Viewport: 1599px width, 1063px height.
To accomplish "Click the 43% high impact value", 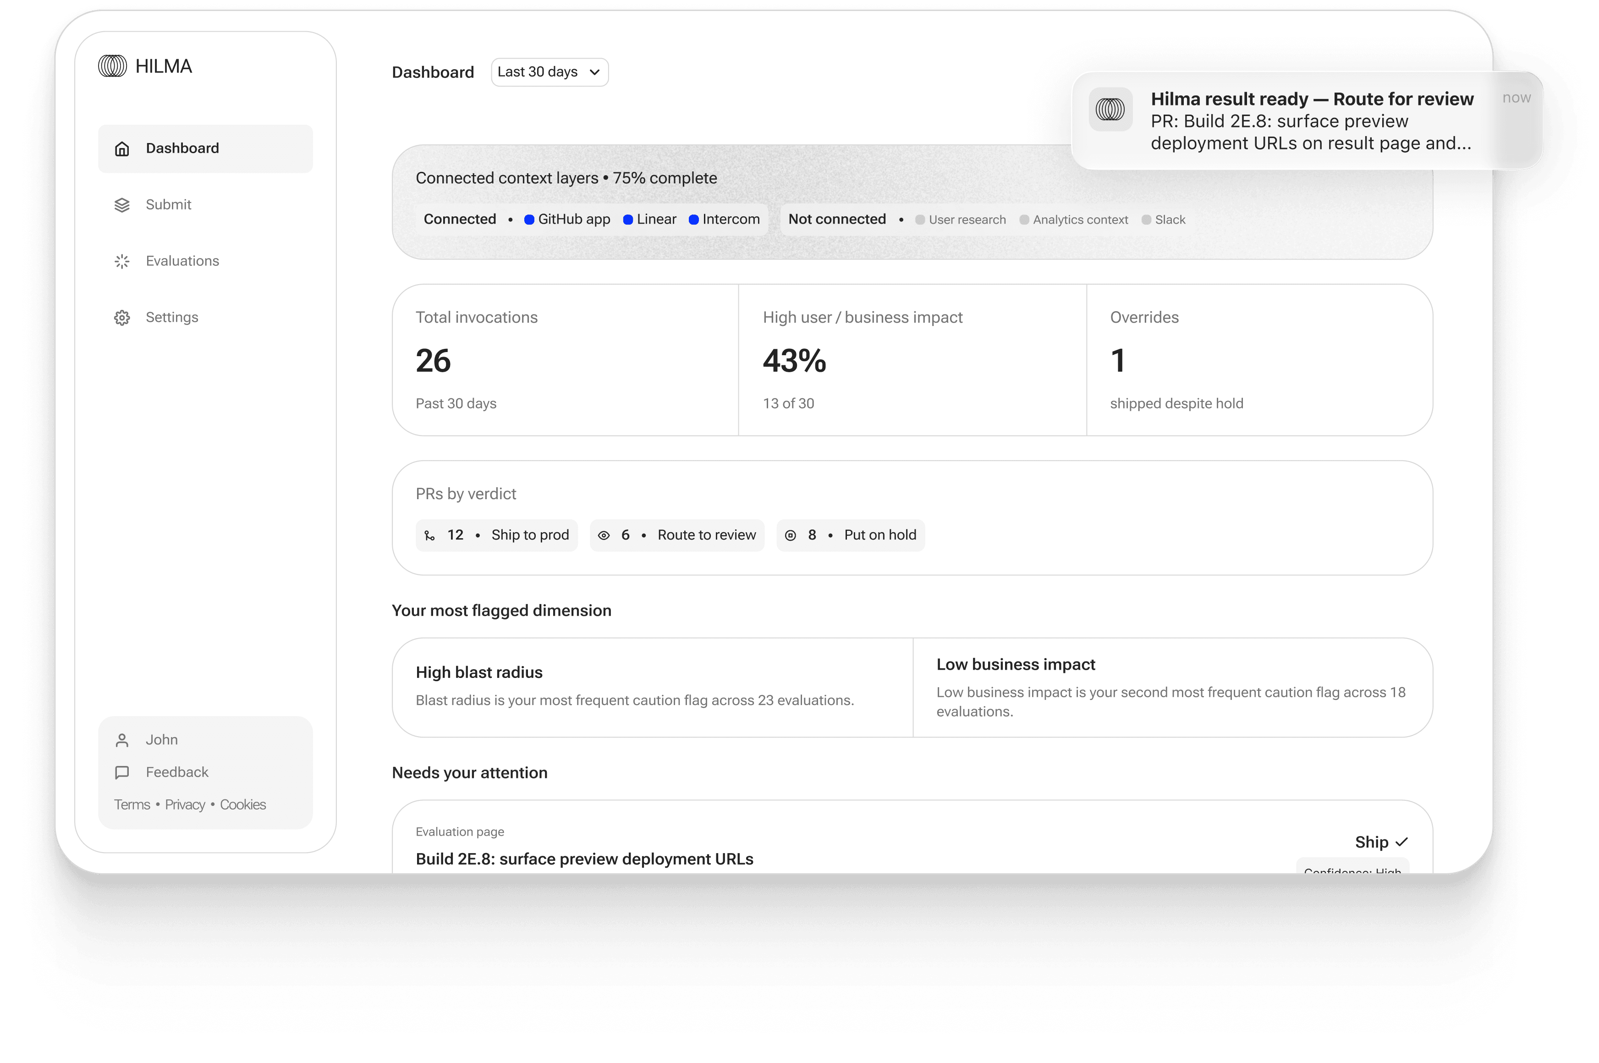I will (x=794, y=361).
